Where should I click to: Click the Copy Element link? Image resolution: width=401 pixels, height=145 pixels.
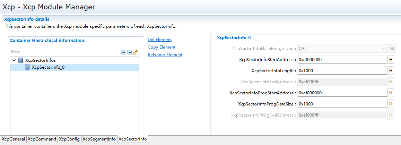[162, 47]
